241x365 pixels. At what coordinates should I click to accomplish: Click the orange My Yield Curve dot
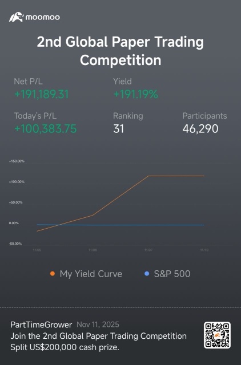pyautogui.click(x=53, y=274)
